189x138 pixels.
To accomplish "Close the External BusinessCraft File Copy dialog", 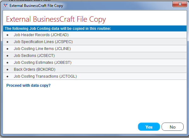I will tap(180, 4).
